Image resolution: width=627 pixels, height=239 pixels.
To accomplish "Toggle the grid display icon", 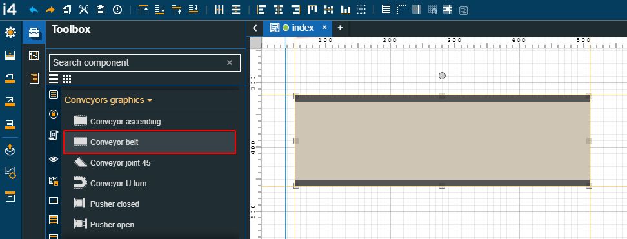I will point(386,10).
